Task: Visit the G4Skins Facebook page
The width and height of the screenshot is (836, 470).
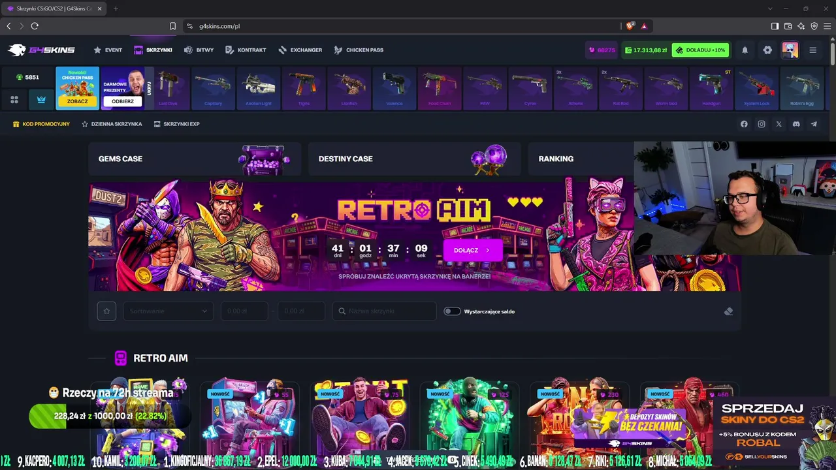Action: coord(744,124)
